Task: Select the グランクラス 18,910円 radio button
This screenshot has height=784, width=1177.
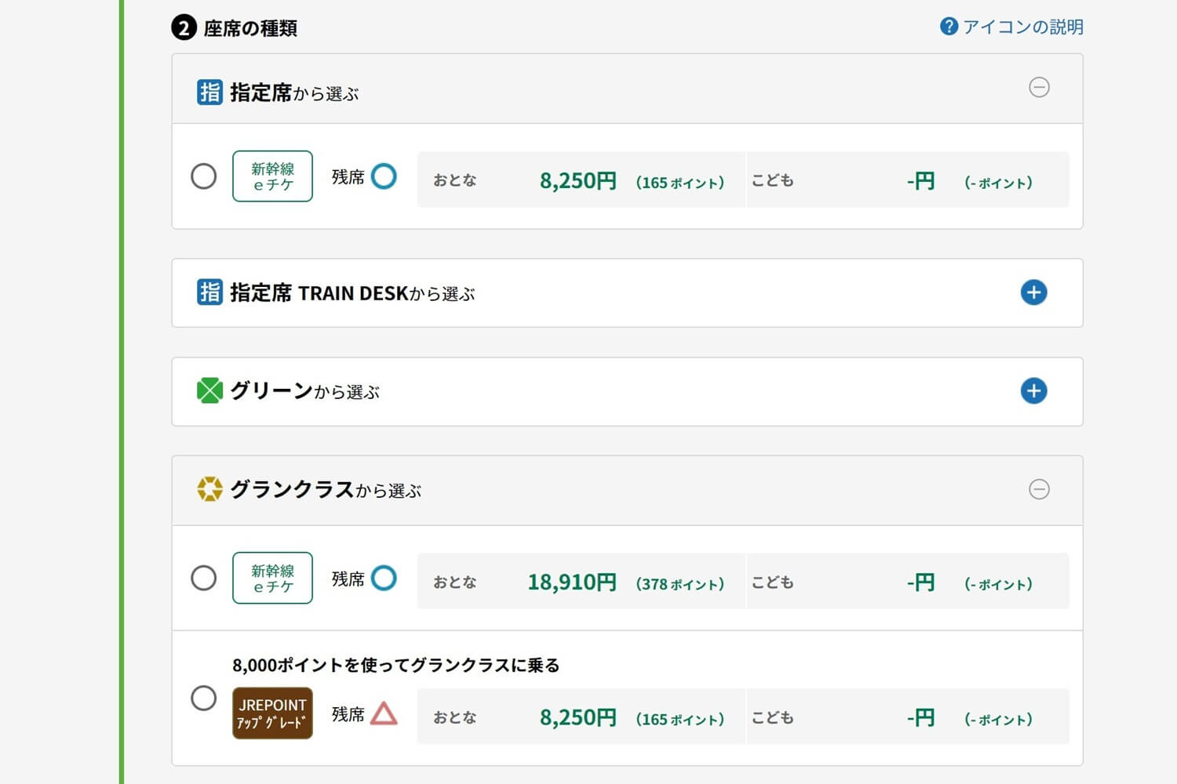Action: coord(204,579)
